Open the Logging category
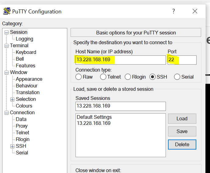 24,39
